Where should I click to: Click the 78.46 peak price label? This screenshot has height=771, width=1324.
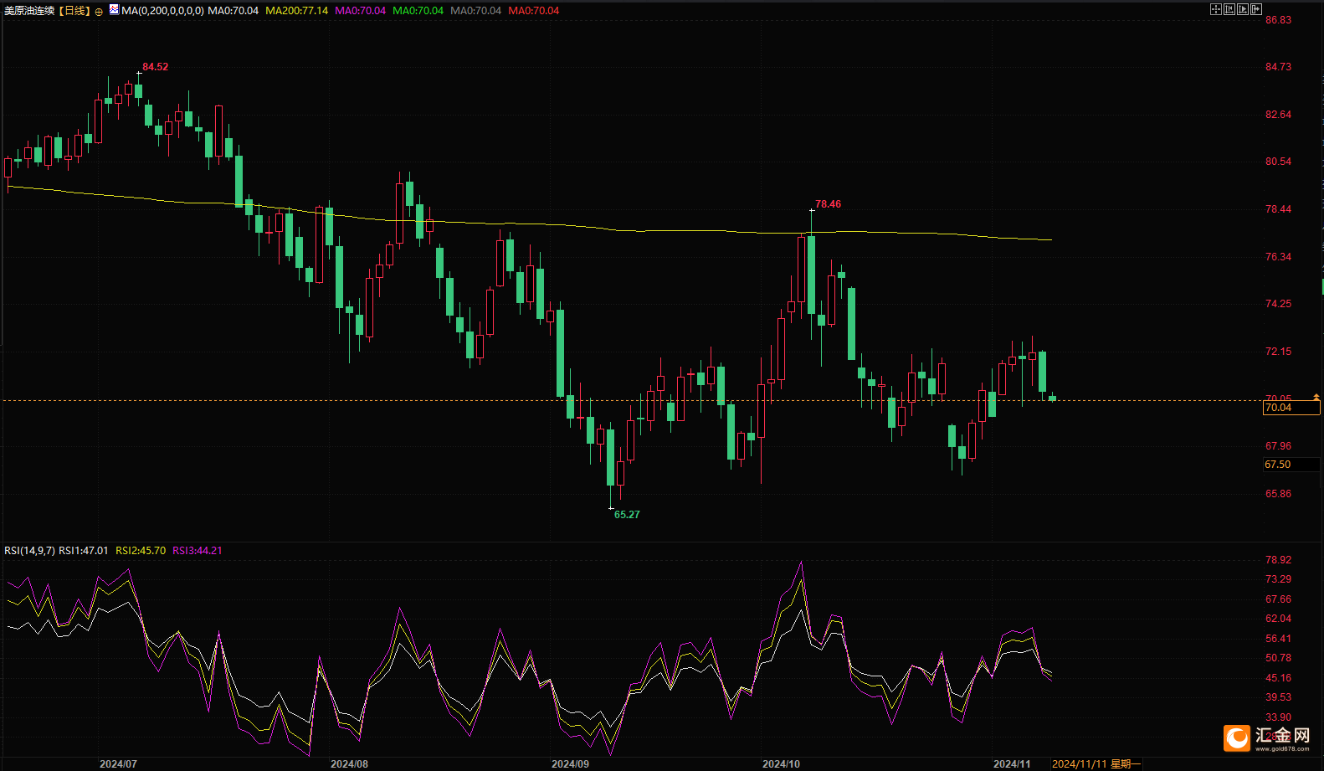[x=828, y=204]
